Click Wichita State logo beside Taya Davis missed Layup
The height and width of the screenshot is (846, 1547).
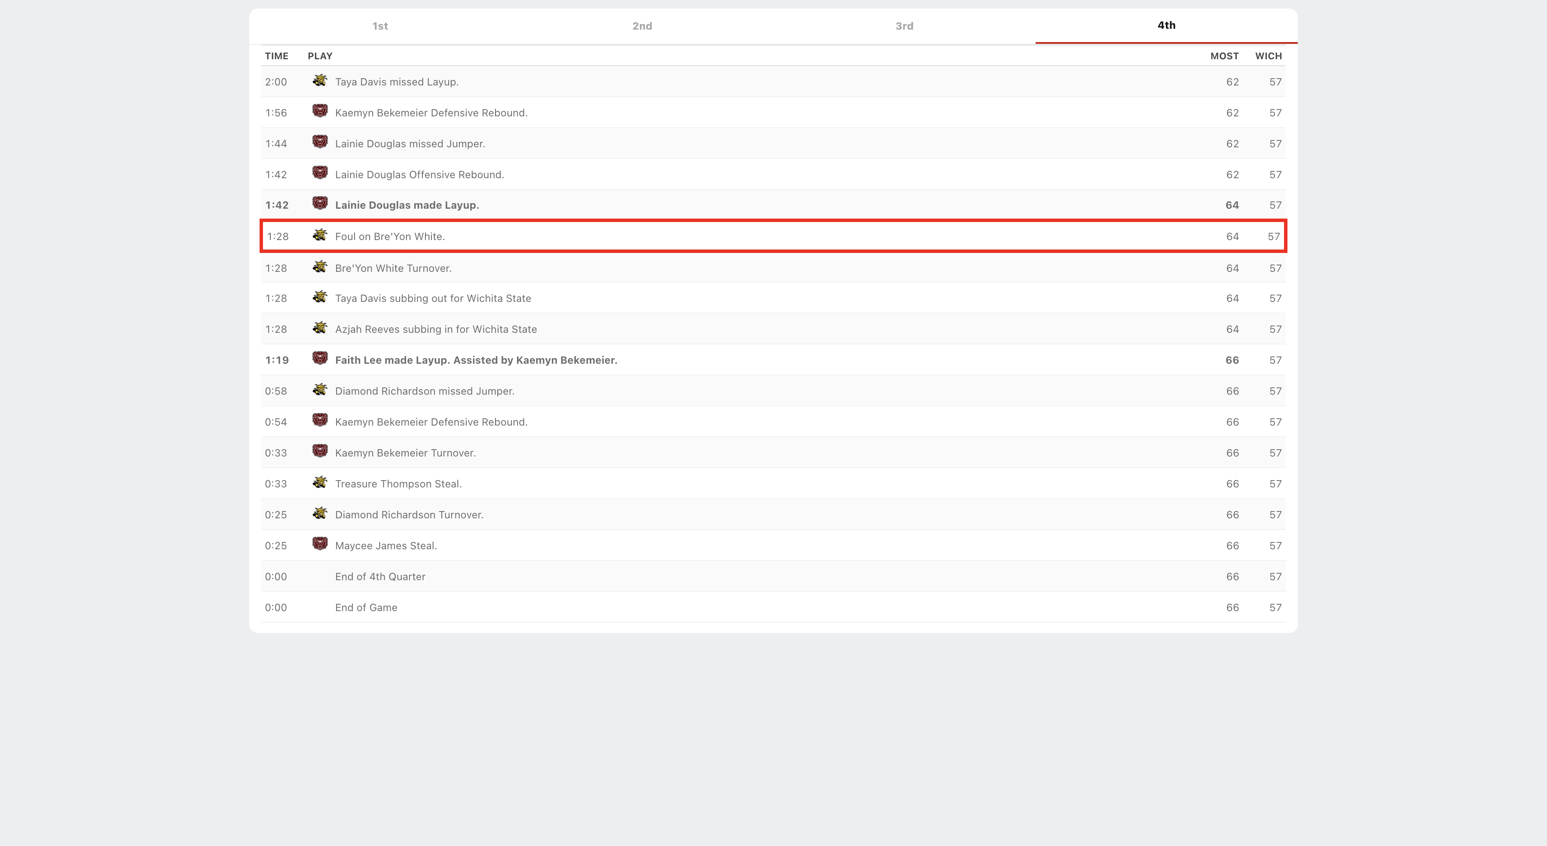click(319, 80)
